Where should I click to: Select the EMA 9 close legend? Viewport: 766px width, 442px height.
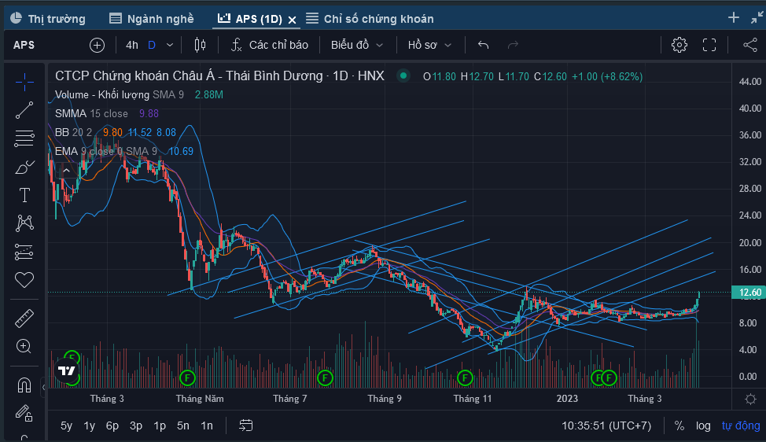105,152
